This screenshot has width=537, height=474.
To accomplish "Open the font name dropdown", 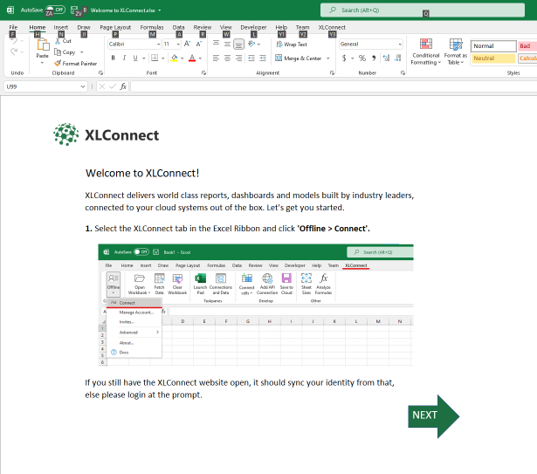I will pos(157,44).
